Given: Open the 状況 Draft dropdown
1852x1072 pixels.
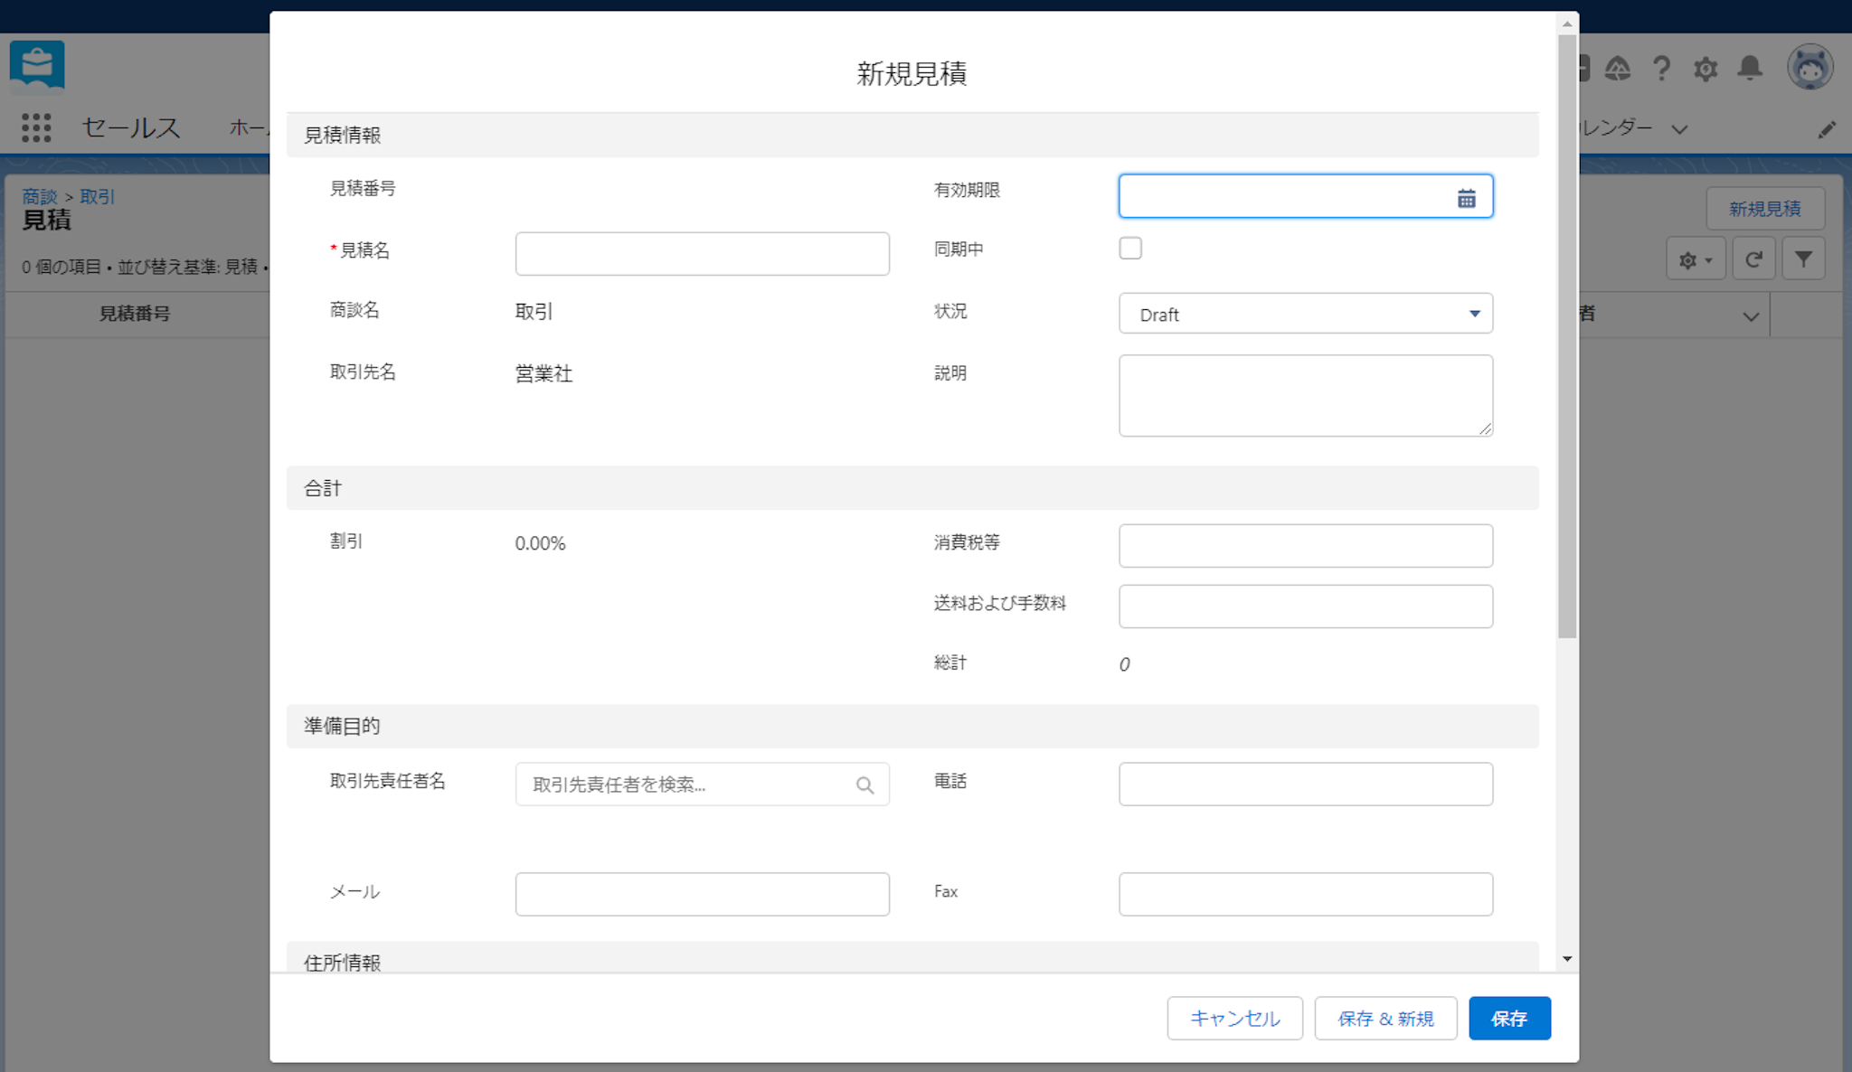Looking at the screenshot, I should [1305, 314].
